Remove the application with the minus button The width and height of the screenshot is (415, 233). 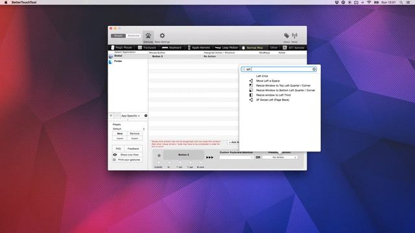pos(117,116)
